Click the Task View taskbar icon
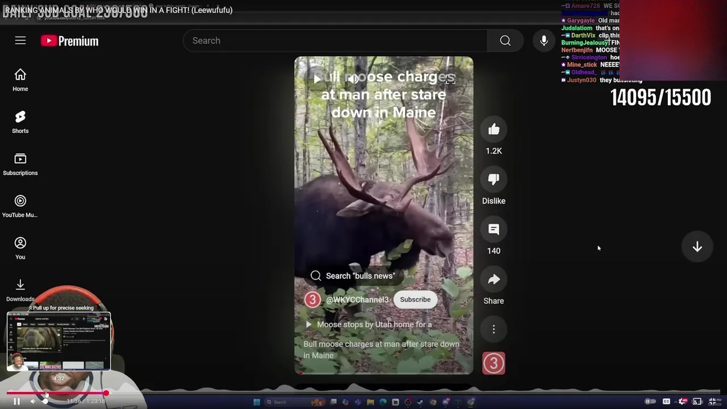727x409 pixels. (x=333, y=402)
